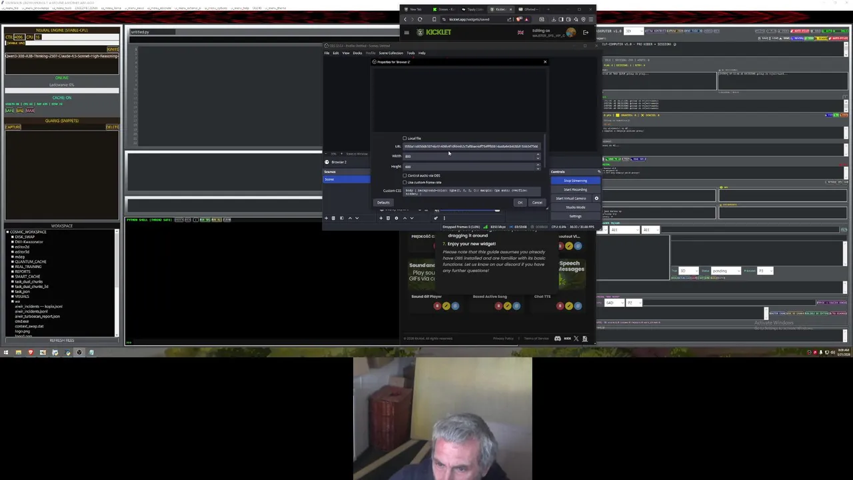Remove selected scene with Scenes trash icon
This screenshot has width=853, height=480.
coord(333,218)
